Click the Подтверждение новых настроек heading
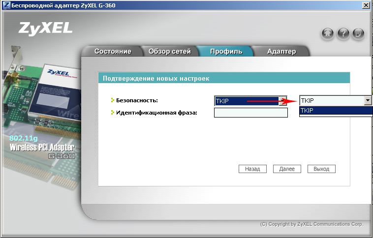This screenshot has width=373, height=238. click(x=156, y=79)
